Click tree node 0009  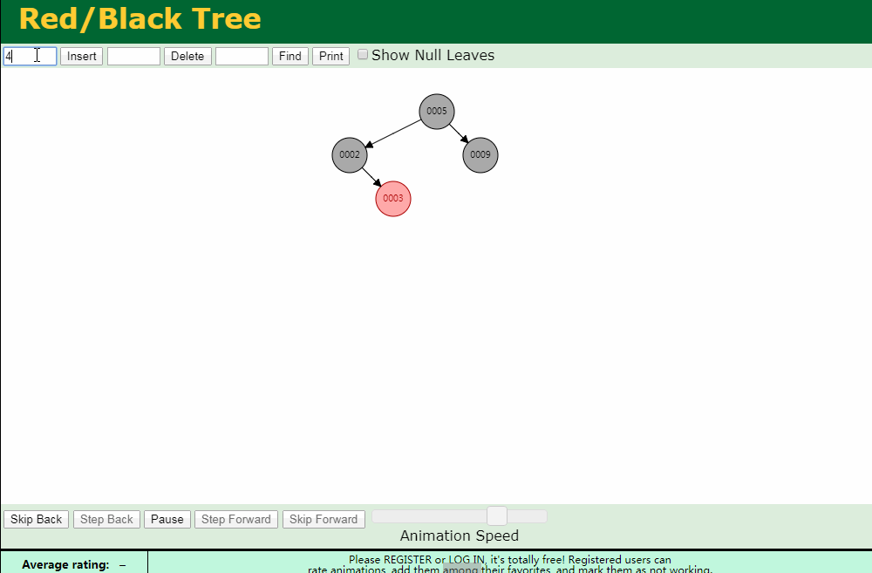(x=480, y=154)
